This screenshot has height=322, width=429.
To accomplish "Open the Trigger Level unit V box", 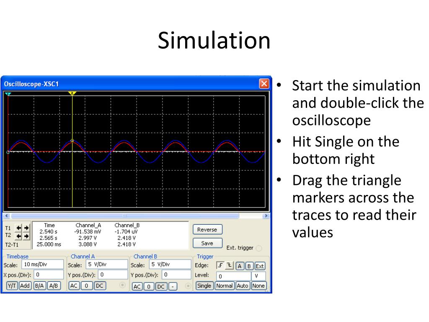I will pos(258,276).
